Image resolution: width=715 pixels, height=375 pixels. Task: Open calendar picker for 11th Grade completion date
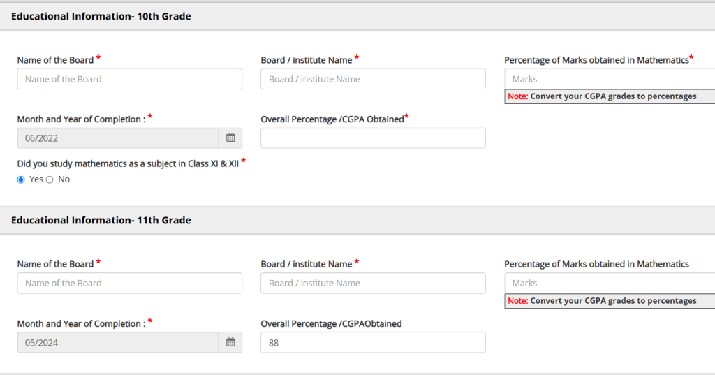(230, 342)
